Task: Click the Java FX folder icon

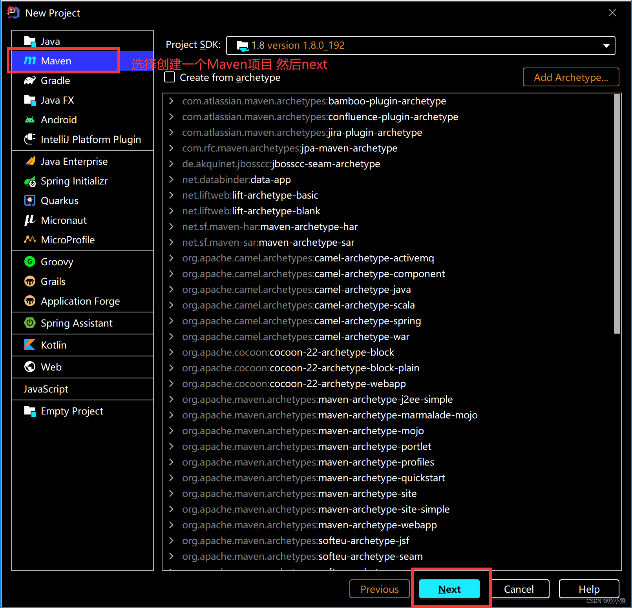Action: [x=30, y=100]
